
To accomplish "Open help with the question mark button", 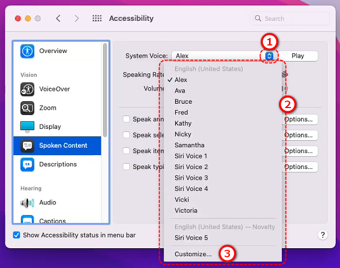I will pyautogui.click(x=322, y=235).
